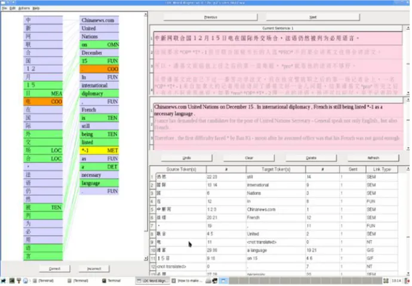412x286 pixels.
Task: Click the Clear button
Action: click(x=249, y=158)
